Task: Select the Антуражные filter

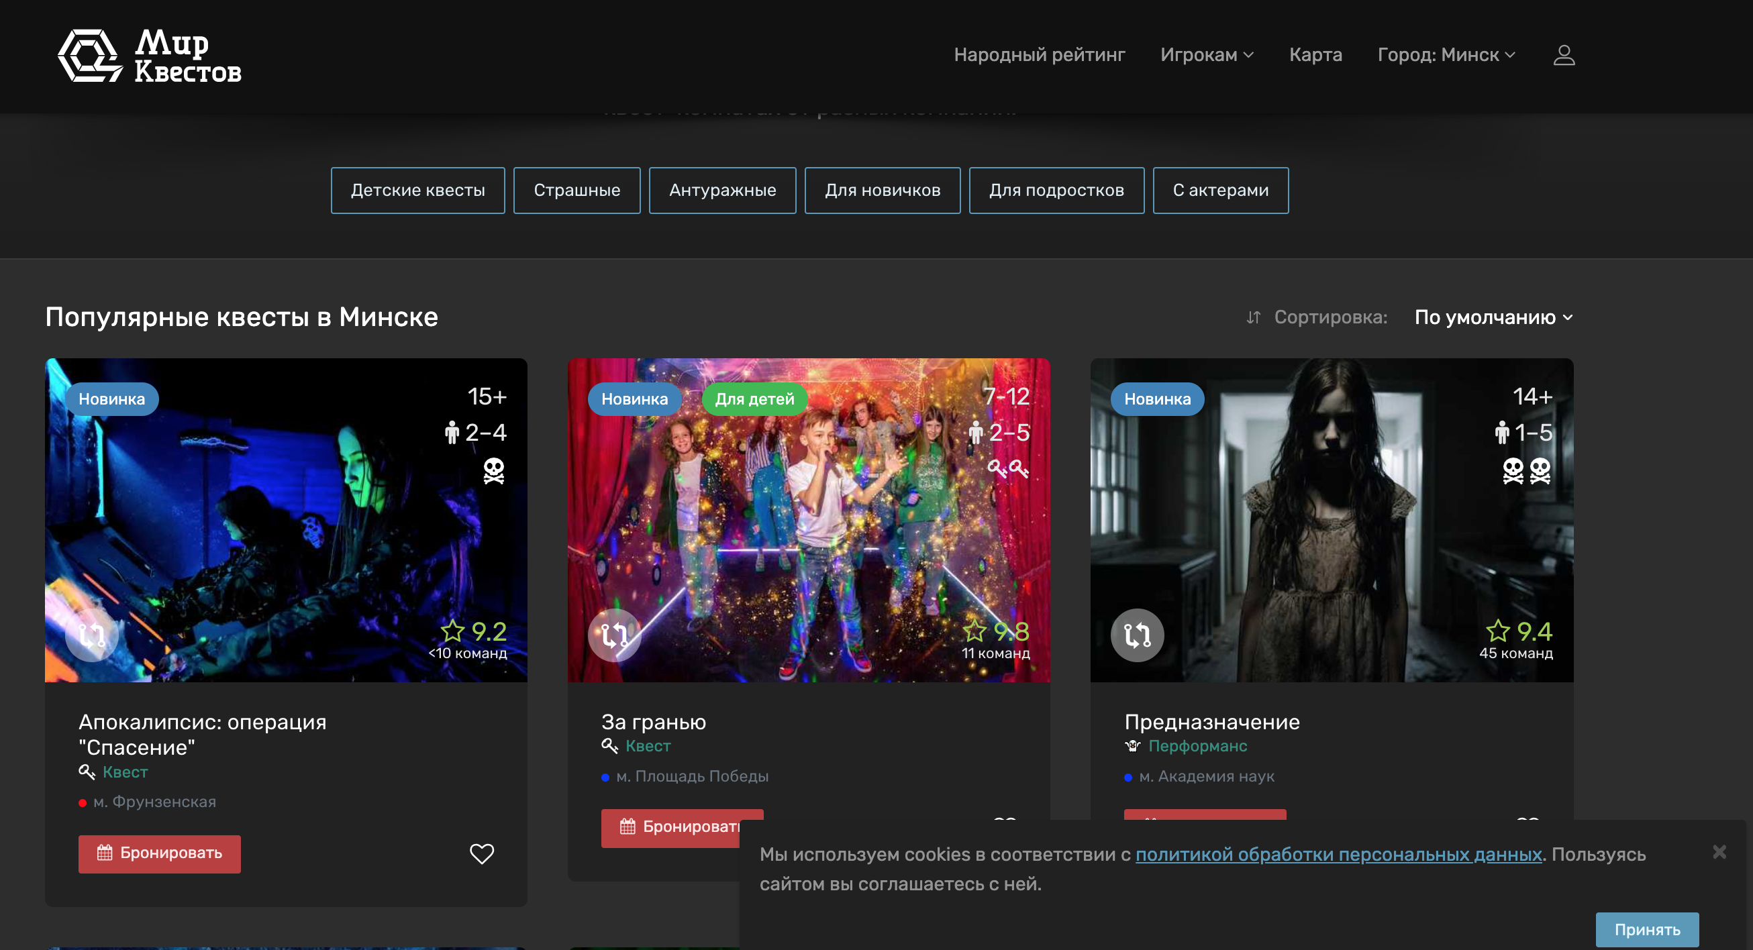Action: [722, 191]
